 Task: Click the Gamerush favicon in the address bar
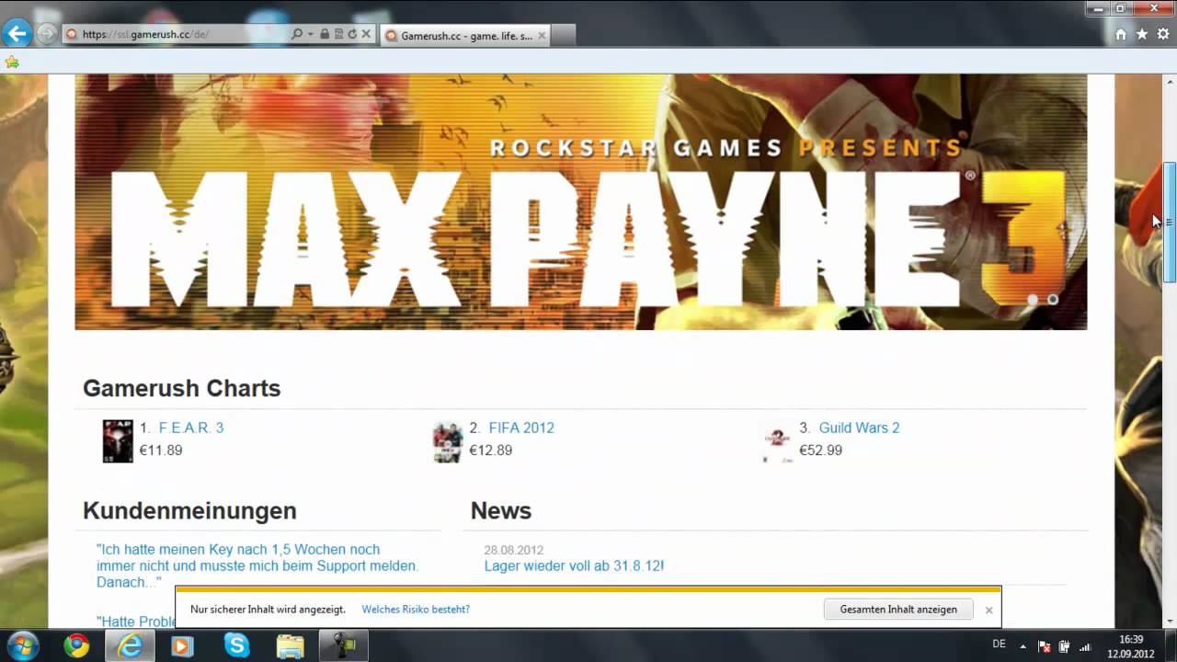(x=72, y=34)
